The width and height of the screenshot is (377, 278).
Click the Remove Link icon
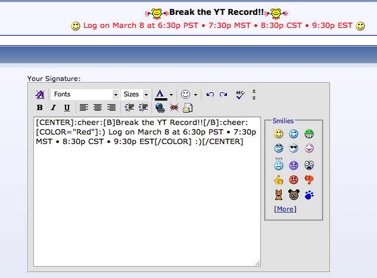[174, 108]
